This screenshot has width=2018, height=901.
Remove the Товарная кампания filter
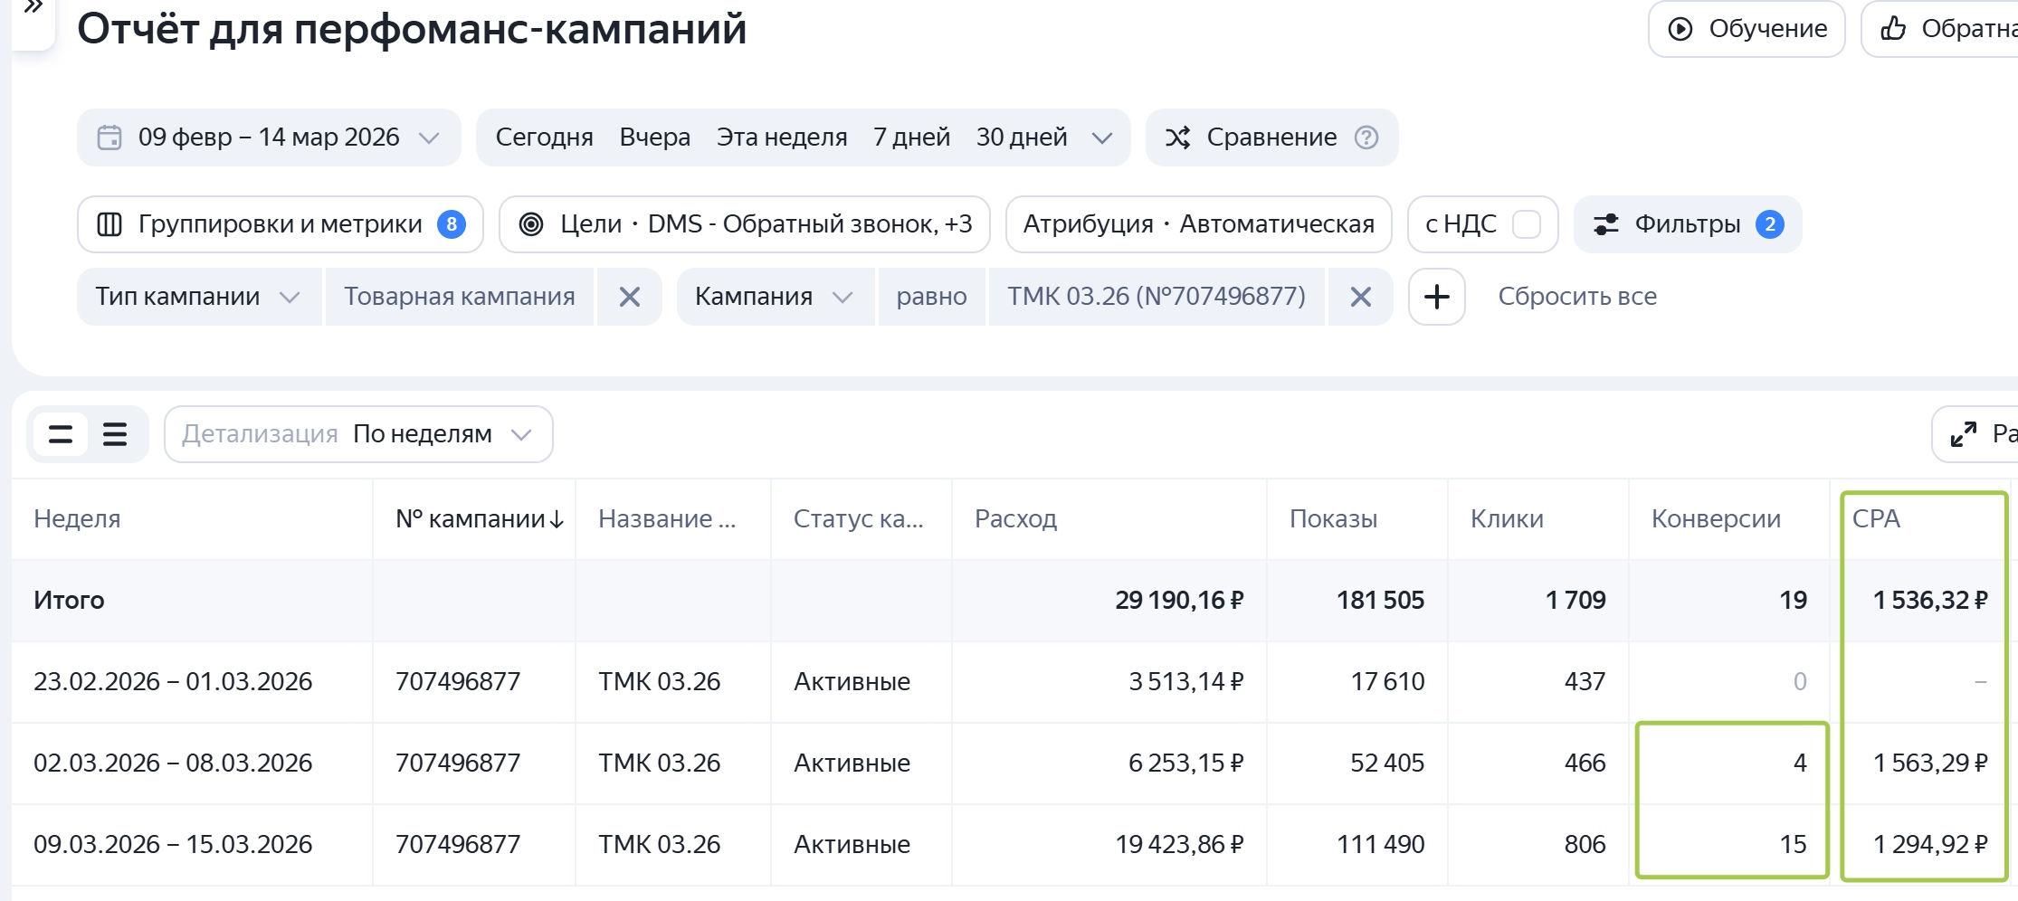pyautogui.click(x=630, y=297)
